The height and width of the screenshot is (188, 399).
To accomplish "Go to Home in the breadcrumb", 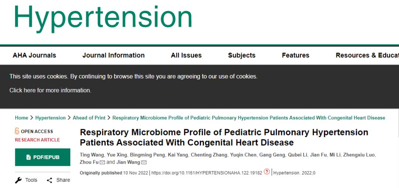I will coord(21,118).
